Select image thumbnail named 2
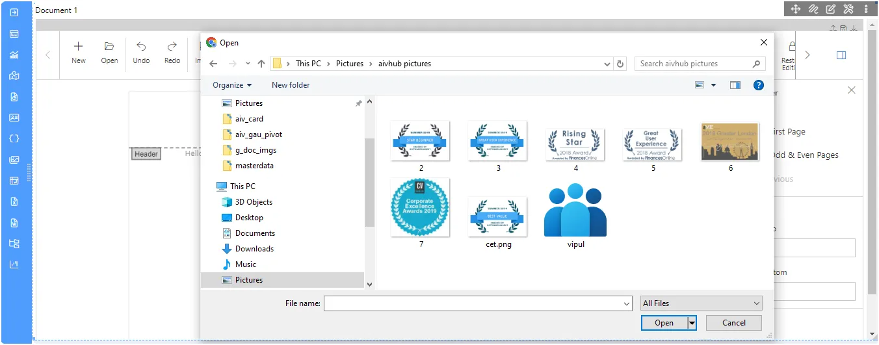Image resolution: width=879 pixels, height=345 pixels. coord(421,142)
